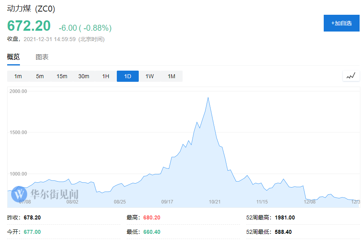Click the 52周最高 value 1981.00

285,218
